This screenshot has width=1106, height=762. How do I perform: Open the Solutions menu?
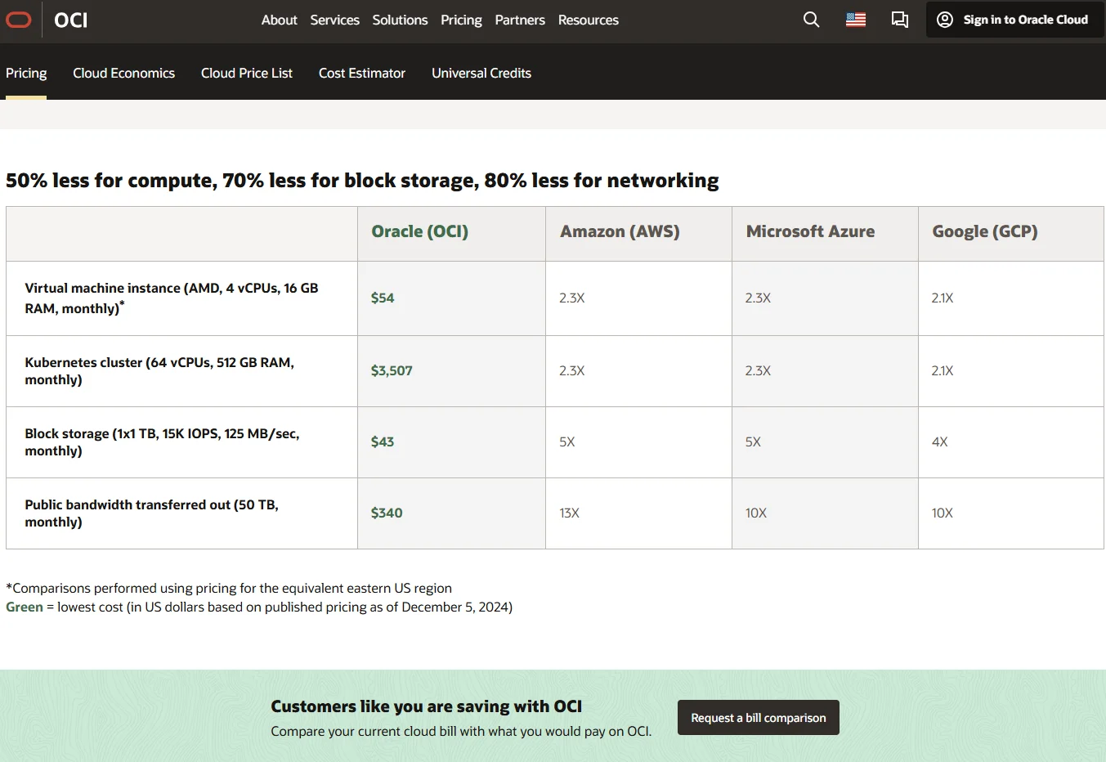pyautogui.click(x=400, y=20)
